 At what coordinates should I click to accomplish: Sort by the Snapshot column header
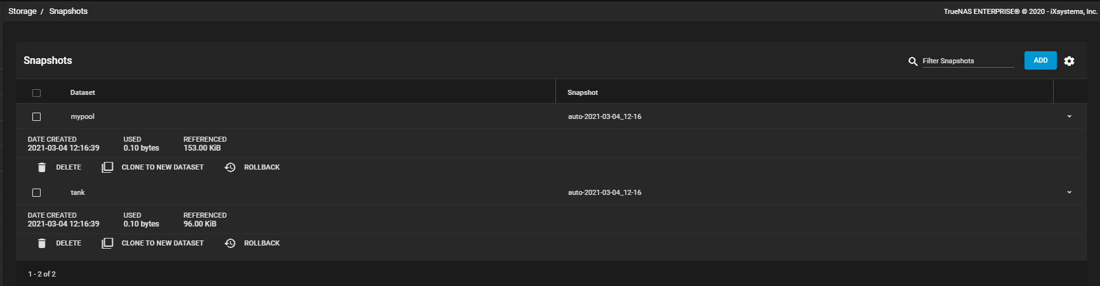coord(582,92)
